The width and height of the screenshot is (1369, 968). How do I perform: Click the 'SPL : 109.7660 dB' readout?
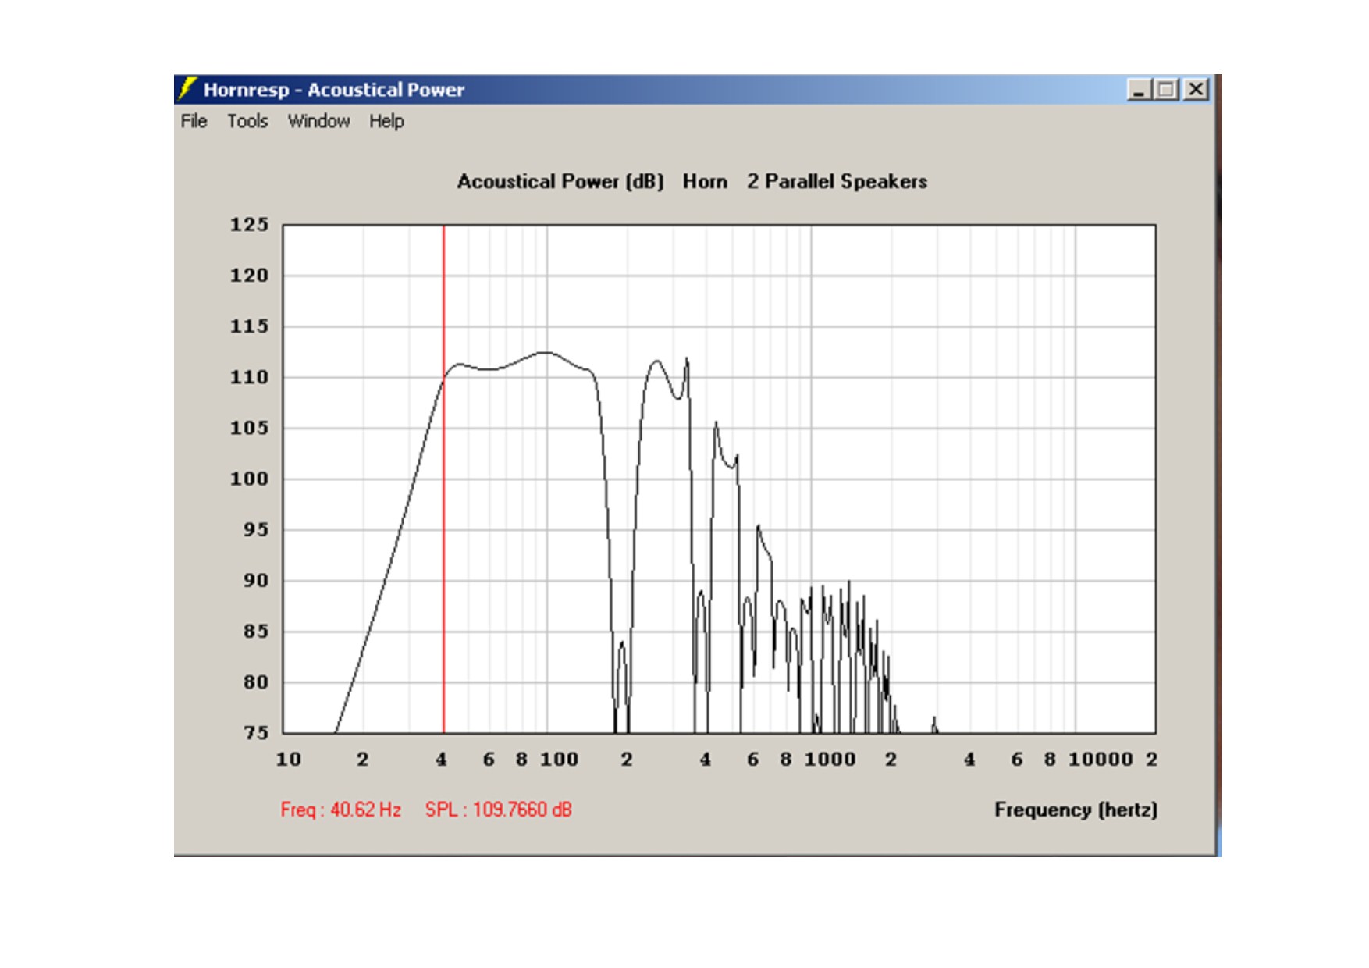pyautogui.click(x=499, y=810)
